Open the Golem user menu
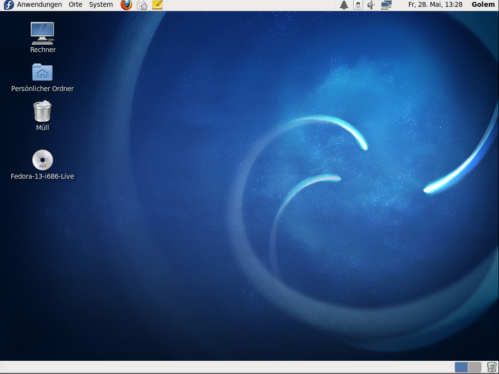Viewport: 499px width, 374px height. point(483,5)
